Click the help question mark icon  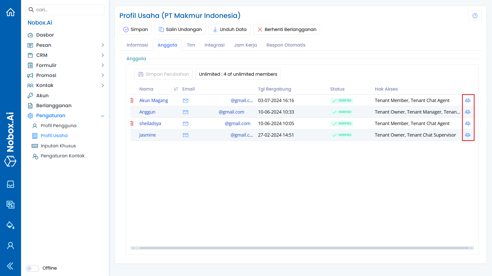tap(475, 16)
